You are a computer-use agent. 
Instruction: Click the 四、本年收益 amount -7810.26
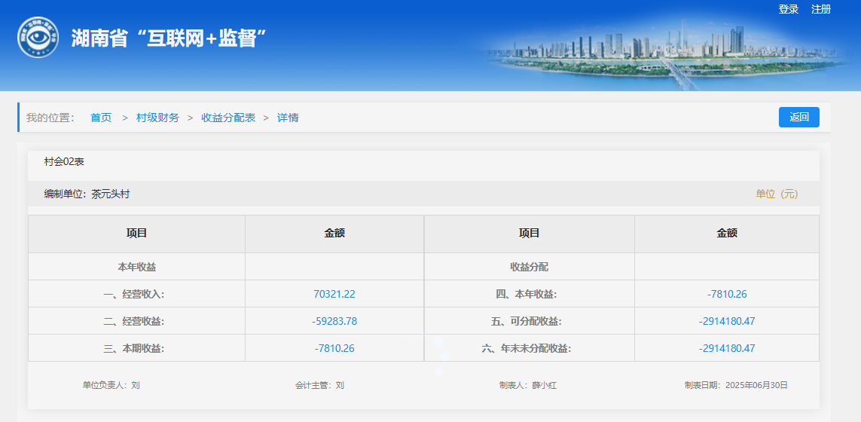(727, 294)
